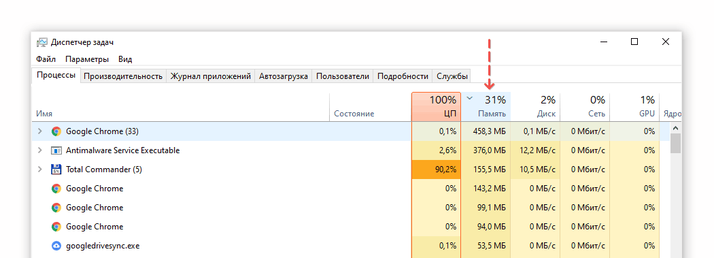Switch to the Производительность tab
Screen dimensions: 714x258
(x=123, y=76)
